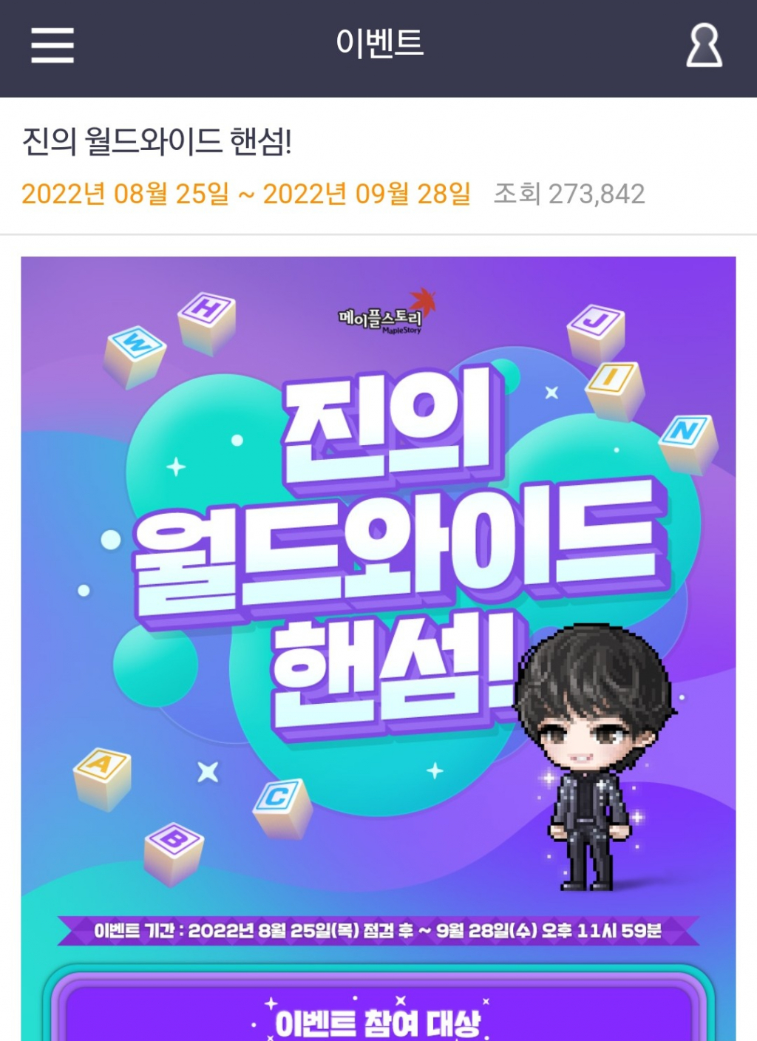Image resolution: width=757 pixels, height=1041 pixels.
Task: Tap the 이벤트 header title
Action: tap(379, 43)
